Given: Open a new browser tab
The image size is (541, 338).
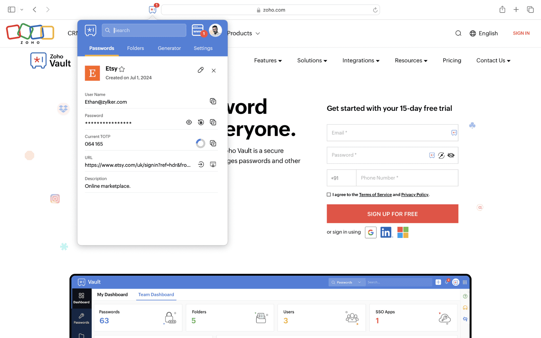Looking at the screenshot, I should tap(516, 9).
